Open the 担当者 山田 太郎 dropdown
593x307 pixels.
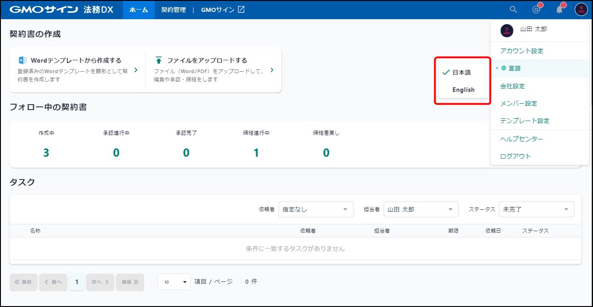[421, 209]
